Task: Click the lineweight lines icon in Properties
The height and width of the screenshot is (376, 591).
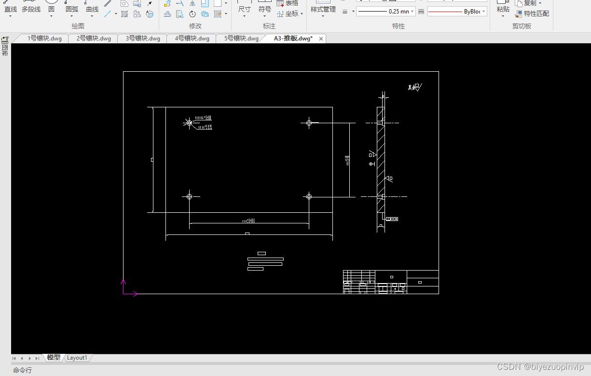Action: [x=344, y=11]
